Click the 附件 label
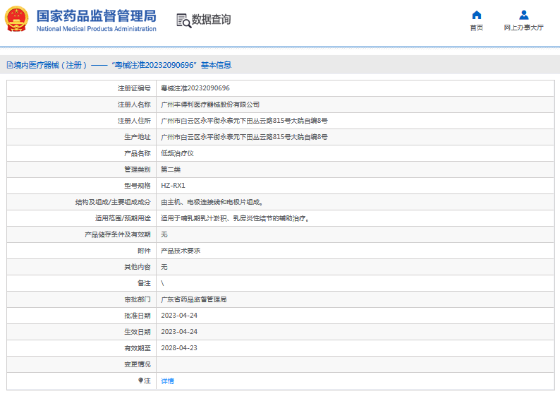 145,251
